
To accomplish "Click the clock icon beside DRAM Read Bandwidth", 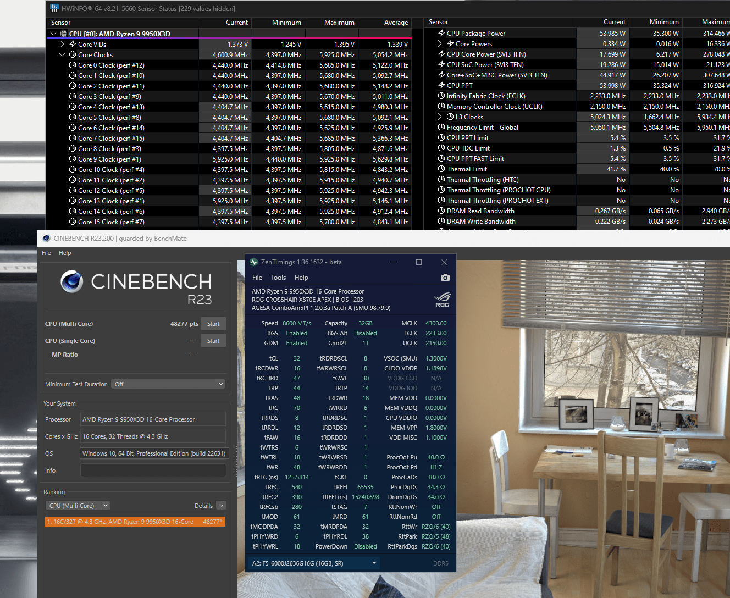I will click(x=441, y=211).
